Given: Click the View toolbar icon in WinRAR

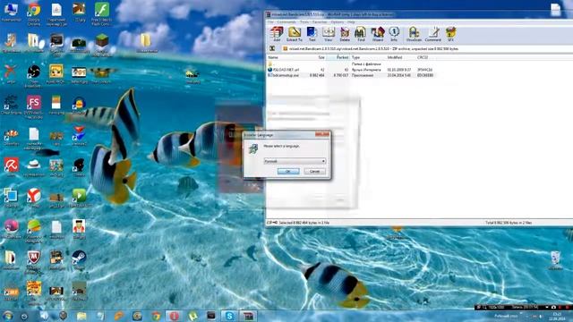Looking at the screenshot, I should pos(329,34).
